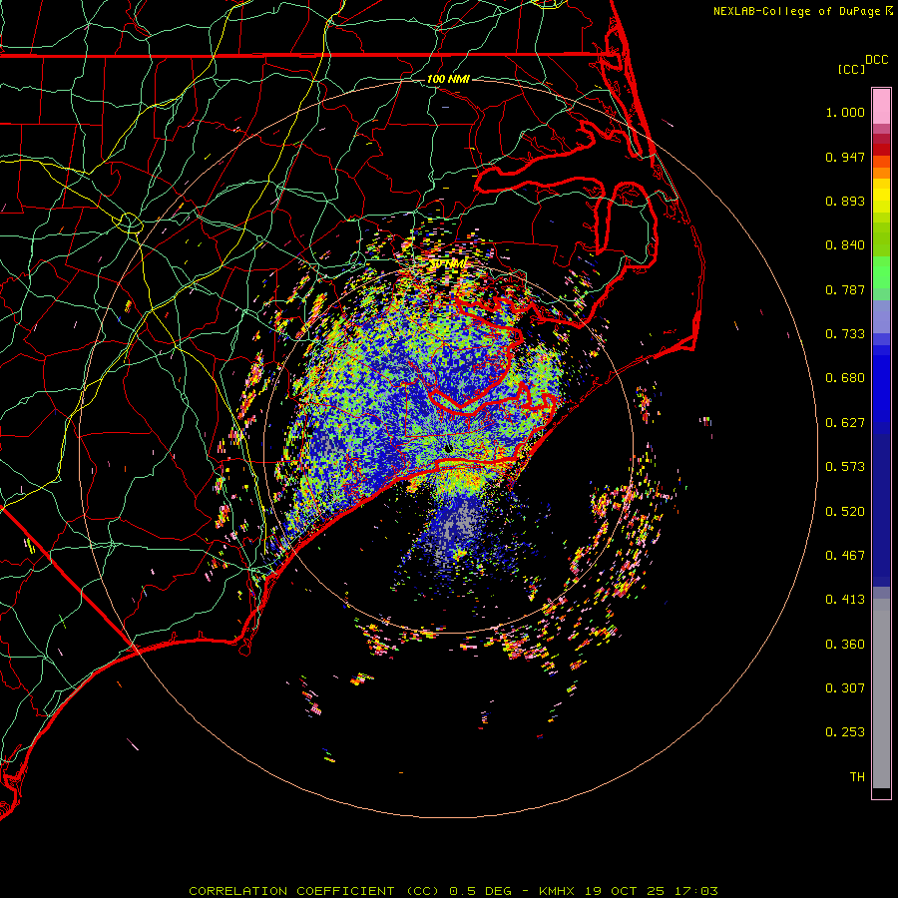Click the Correlation Coefficient caption at bottom
This screenshot has height=898, width=898.
pos(453,891)
